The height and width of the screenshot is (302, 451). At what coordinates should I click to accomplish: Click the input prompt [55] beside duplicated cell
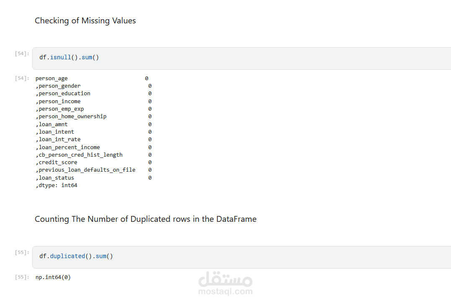click(22, 252)
